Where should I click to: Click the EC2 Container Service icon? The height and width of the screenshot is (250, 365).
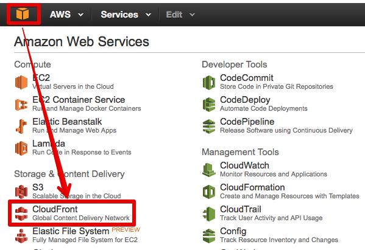[21, 105]
